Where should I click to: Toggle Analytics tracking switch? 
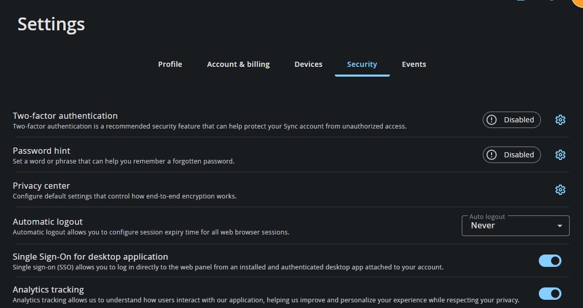[550, 294]
